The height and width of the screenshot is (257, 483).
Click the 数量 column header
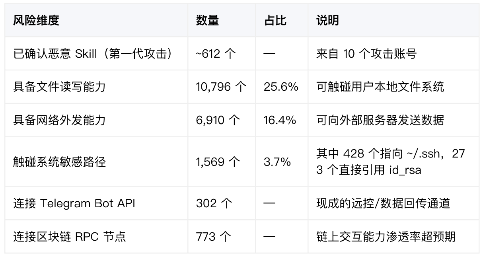point(207,20)
